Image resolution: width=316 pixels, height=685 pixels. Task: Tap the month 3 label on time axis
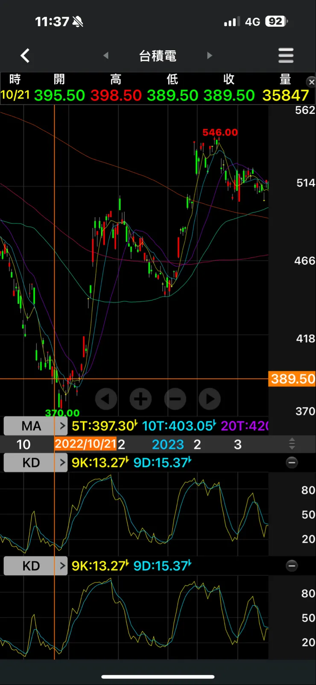click(238, 444)
